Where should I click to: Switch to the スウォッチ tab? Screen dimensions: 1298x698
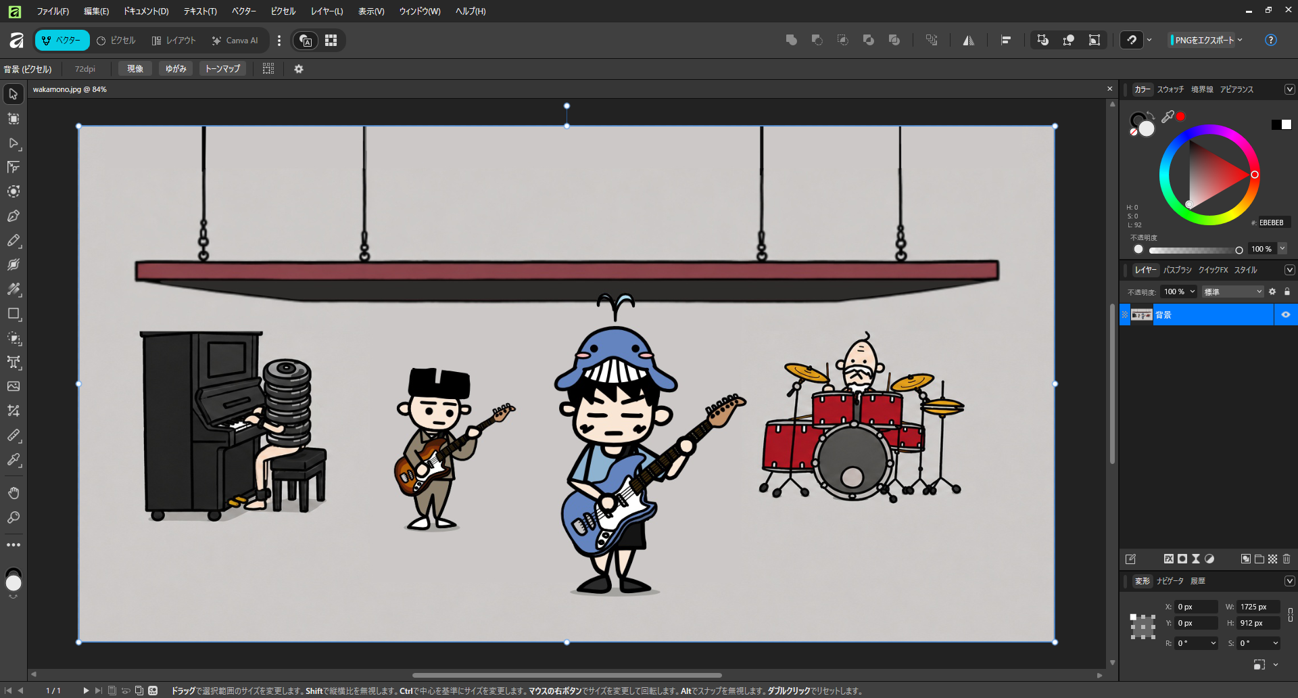pos(1170,89)
